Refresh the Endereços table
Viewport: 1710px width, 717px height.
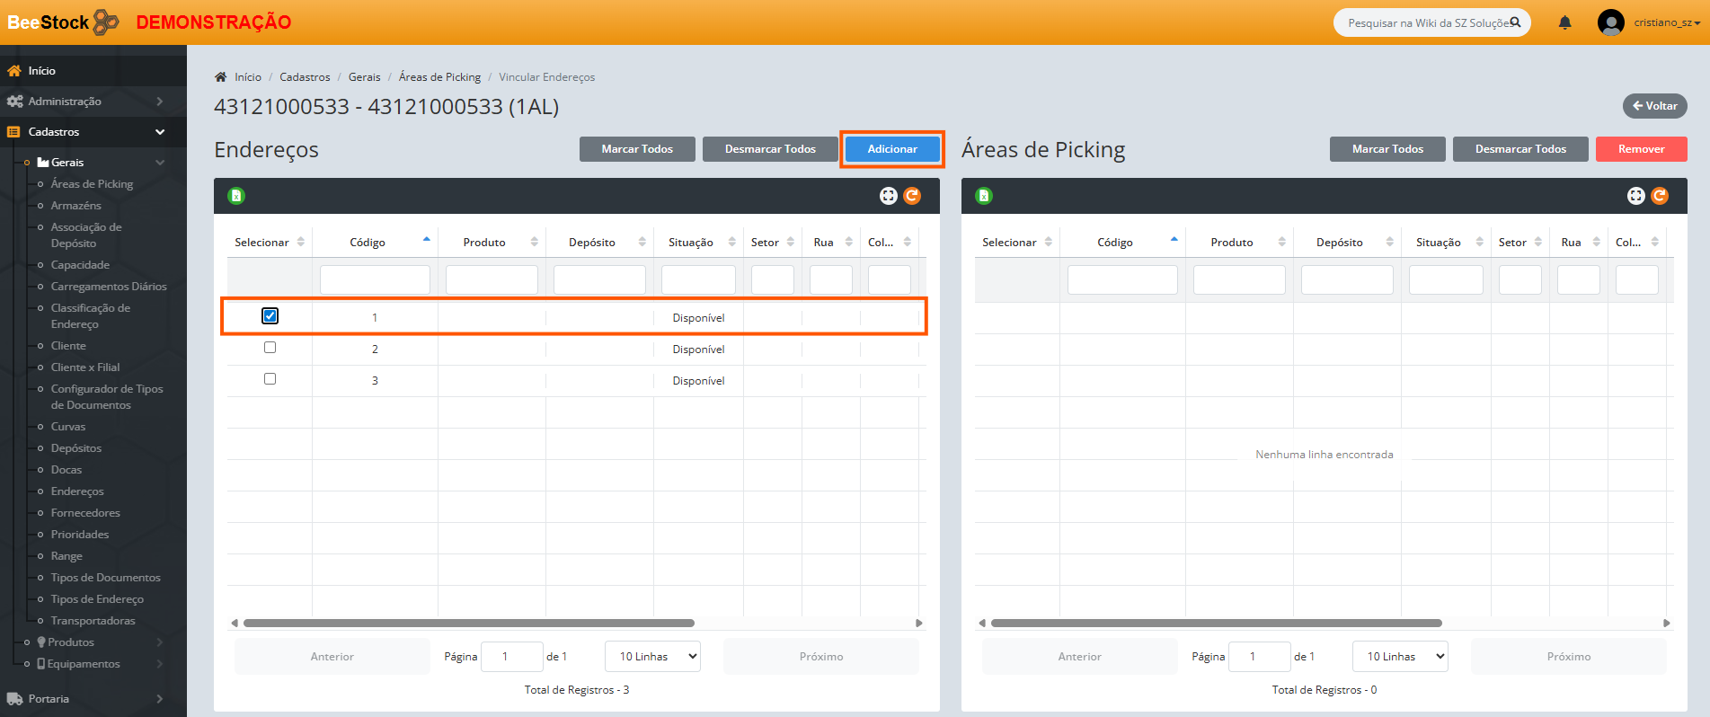click(912, 196)
